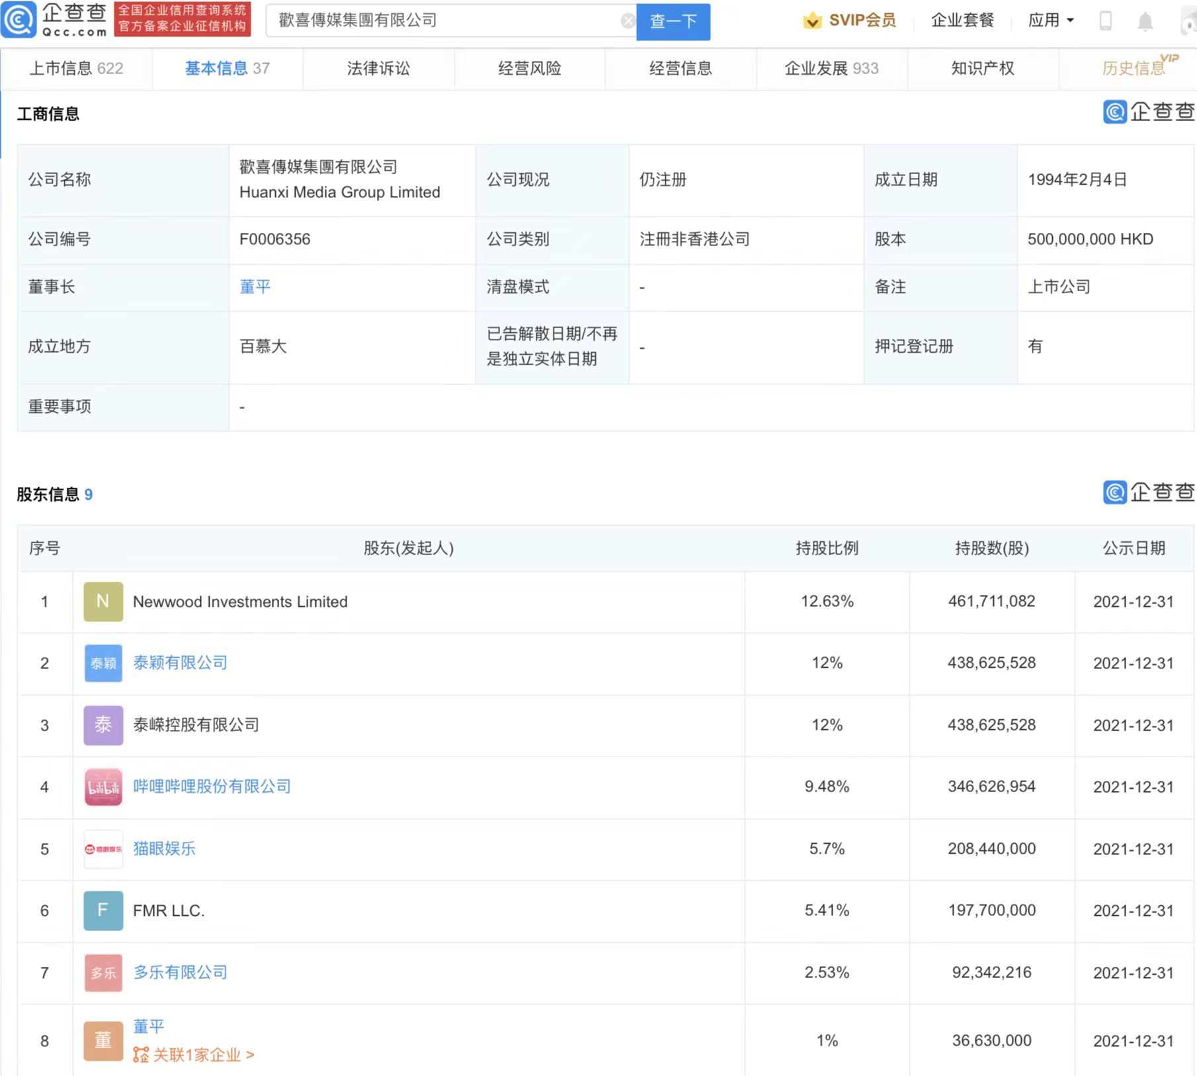The height and width of the screenshot is (1076, 1197).
Task: Select the Huanxi Media Group Limited name
Action: tap(339, 192)
